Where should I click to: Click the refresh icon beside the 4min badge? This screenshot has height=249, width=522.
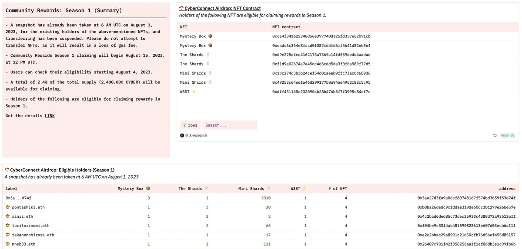pyautogui.click(x=495, y=135)
